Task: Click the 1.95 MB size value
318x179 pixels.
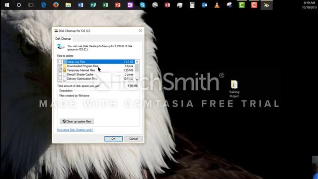Action: [128, 70]
